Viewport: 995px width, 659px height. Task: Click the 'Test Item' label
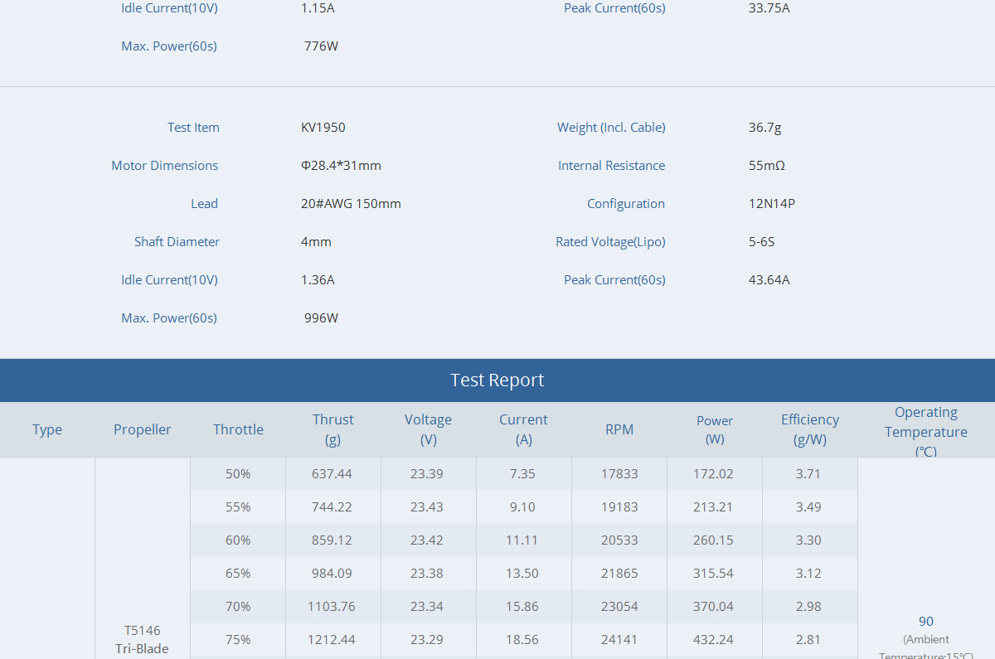coord(193,128)
